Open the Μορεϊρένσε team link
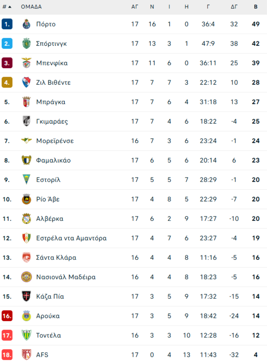 point(55,141)
